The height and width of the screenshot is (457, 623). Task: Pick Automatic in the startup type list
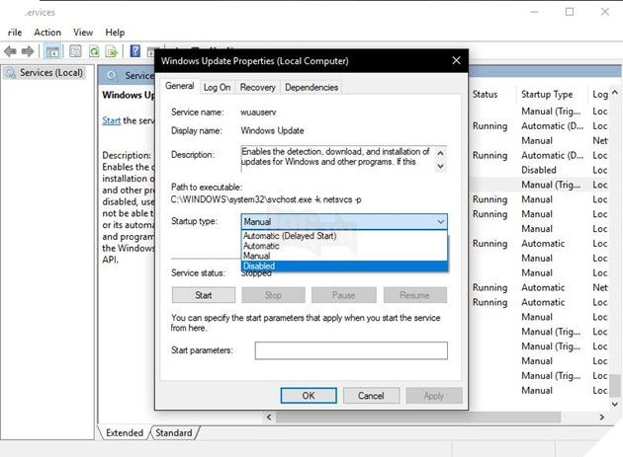pos(261,247)
